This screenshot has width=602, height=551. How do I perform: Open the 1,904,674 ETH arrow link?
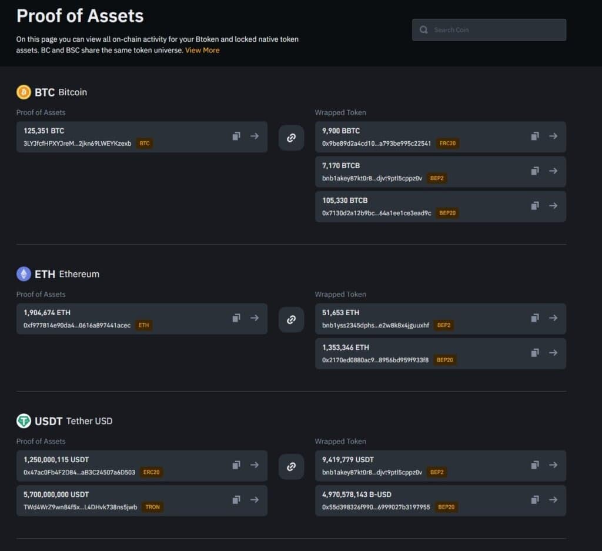tap(254, 318)
